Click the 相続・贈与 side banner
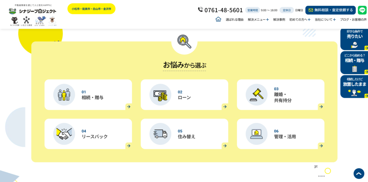Image resolution: width=368 pixels, height=182 pixels. point(354,63)
